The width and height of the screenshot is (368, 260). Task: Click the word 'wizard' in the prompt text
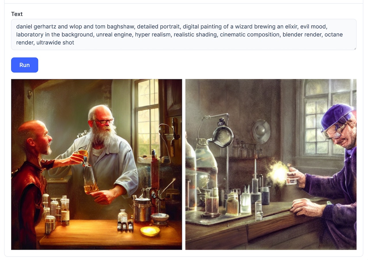[243, 27]
